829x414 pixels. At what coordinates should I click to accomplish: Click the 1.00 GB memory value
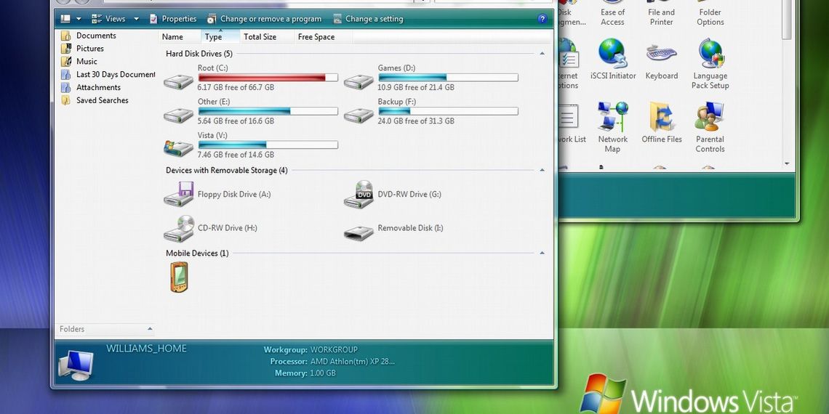[323, 373]
